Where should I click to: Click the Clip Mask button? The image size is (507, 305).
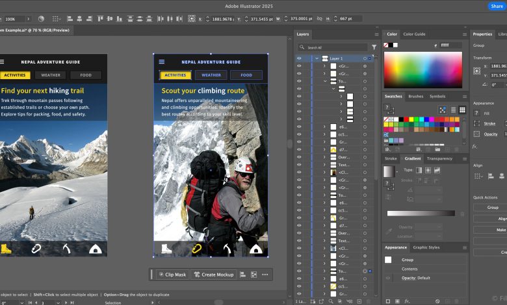[x=172, y=274]
